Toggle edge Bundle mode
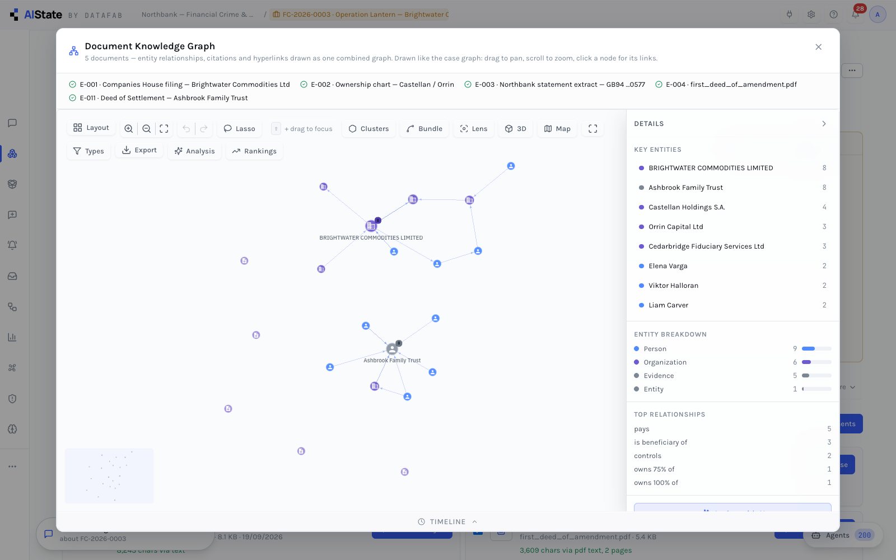Screen dimensions: 896x560 pyautogui.click(x=424, y=129)
